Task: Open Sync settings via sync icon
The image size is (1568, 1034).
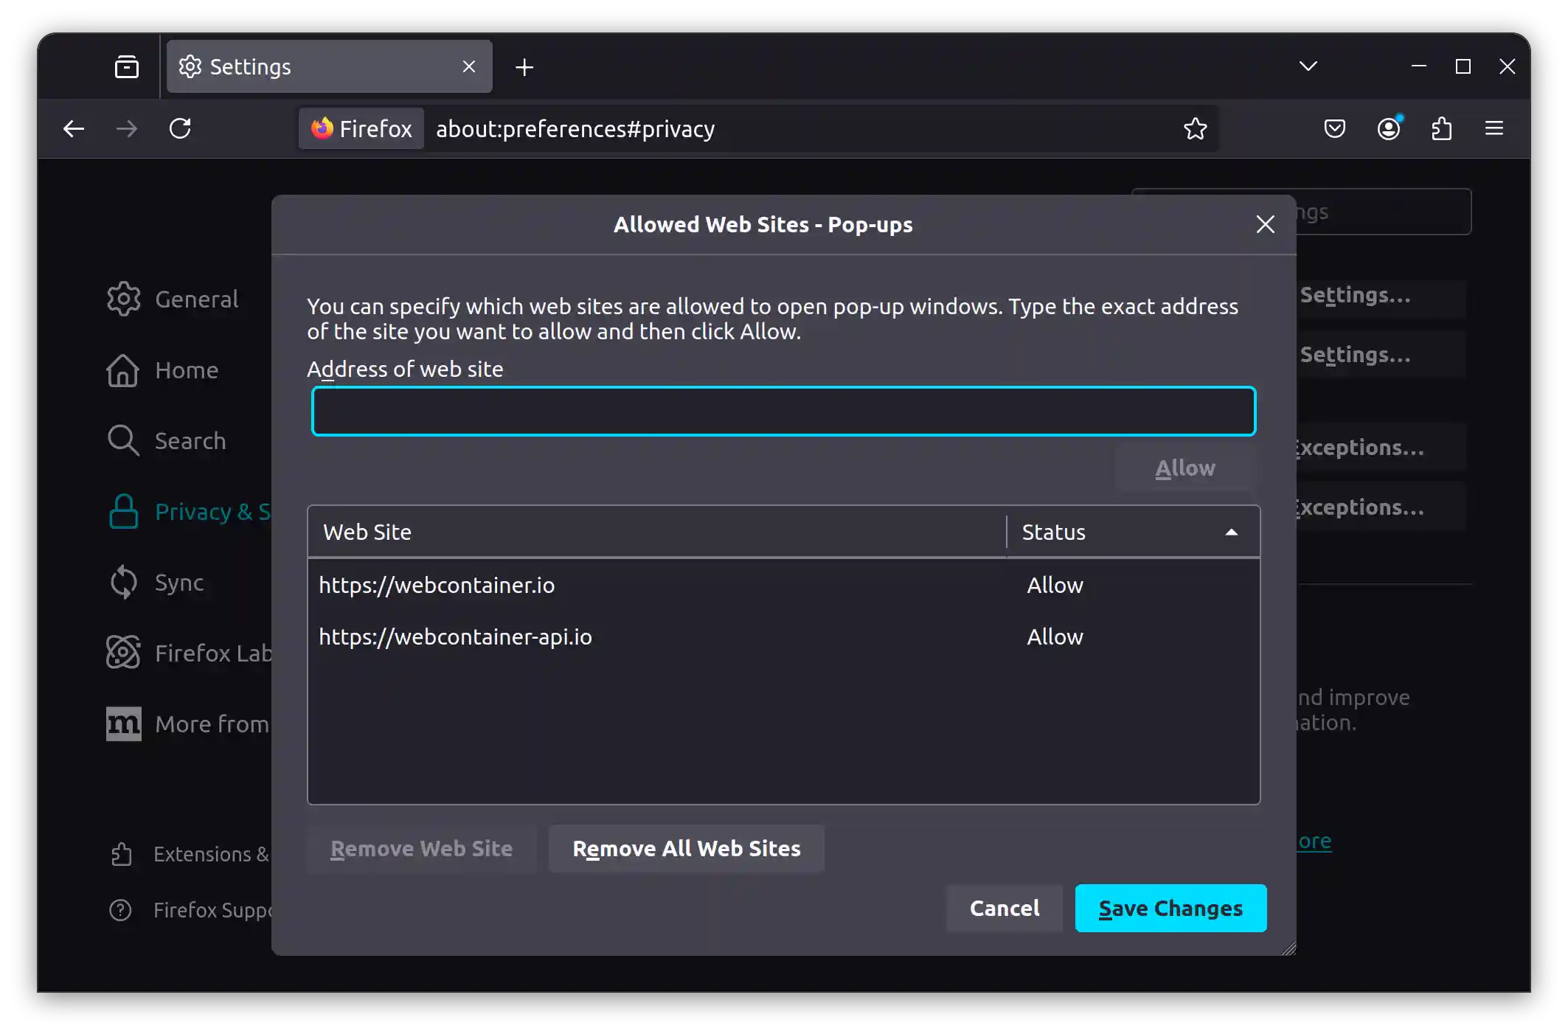Action: 124,582
